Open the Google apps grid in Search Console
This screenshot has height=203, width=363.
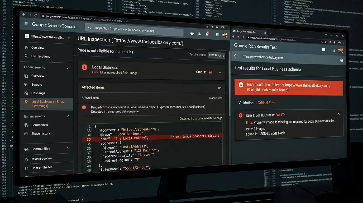(217, 35)
